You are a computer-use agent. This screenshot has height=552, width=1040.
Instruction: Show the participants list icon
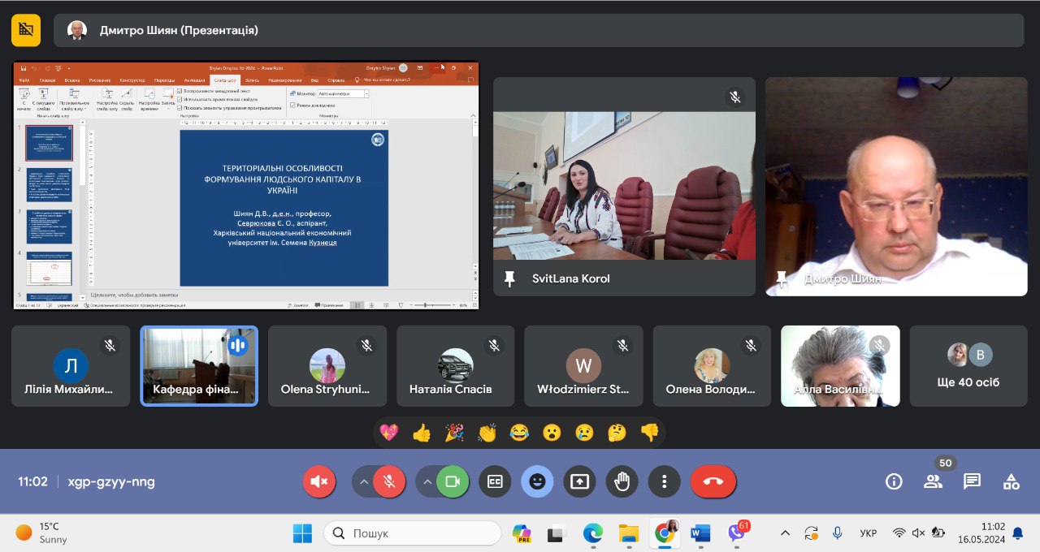tap(933, 481)
